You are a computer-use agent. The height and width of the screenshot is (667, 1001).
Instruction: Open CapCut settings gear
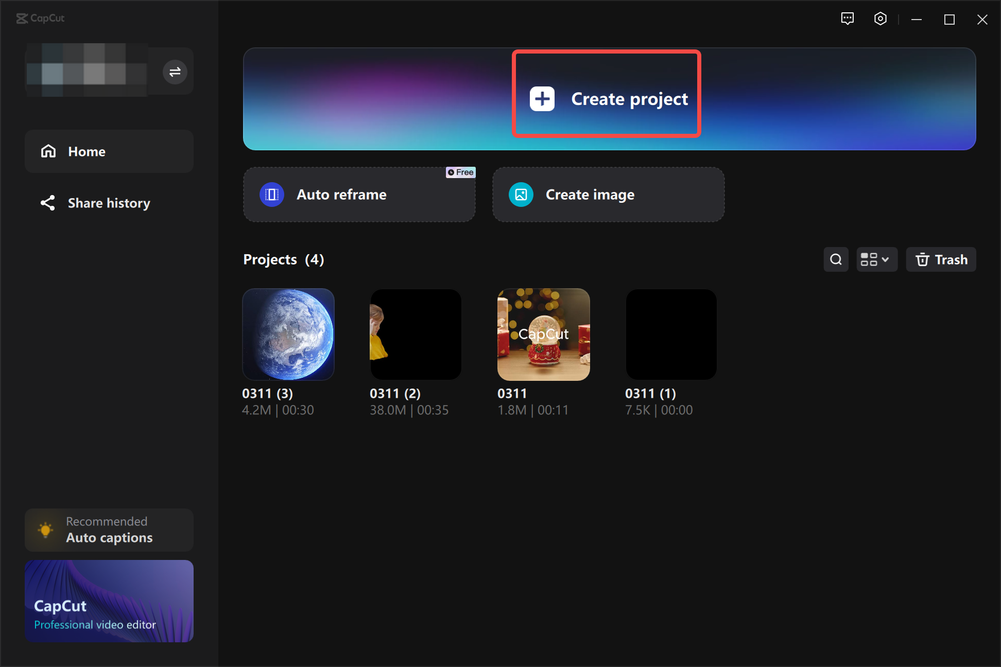(x=880, y=19)
